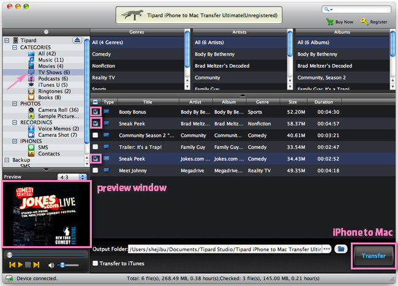
Task: Collapse the Backup tree node
Action: [7, 160]
